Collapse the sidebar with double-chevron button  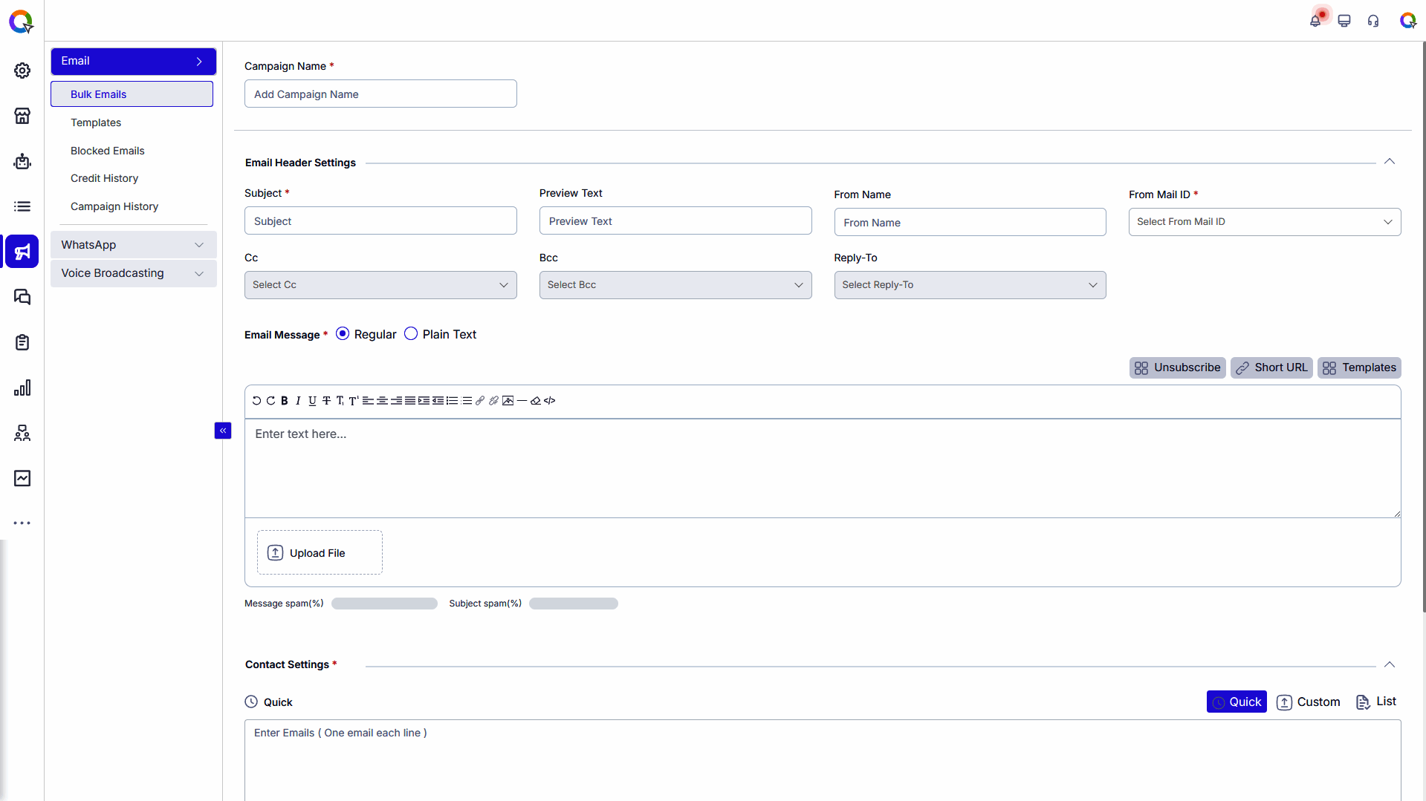point(223,431)
